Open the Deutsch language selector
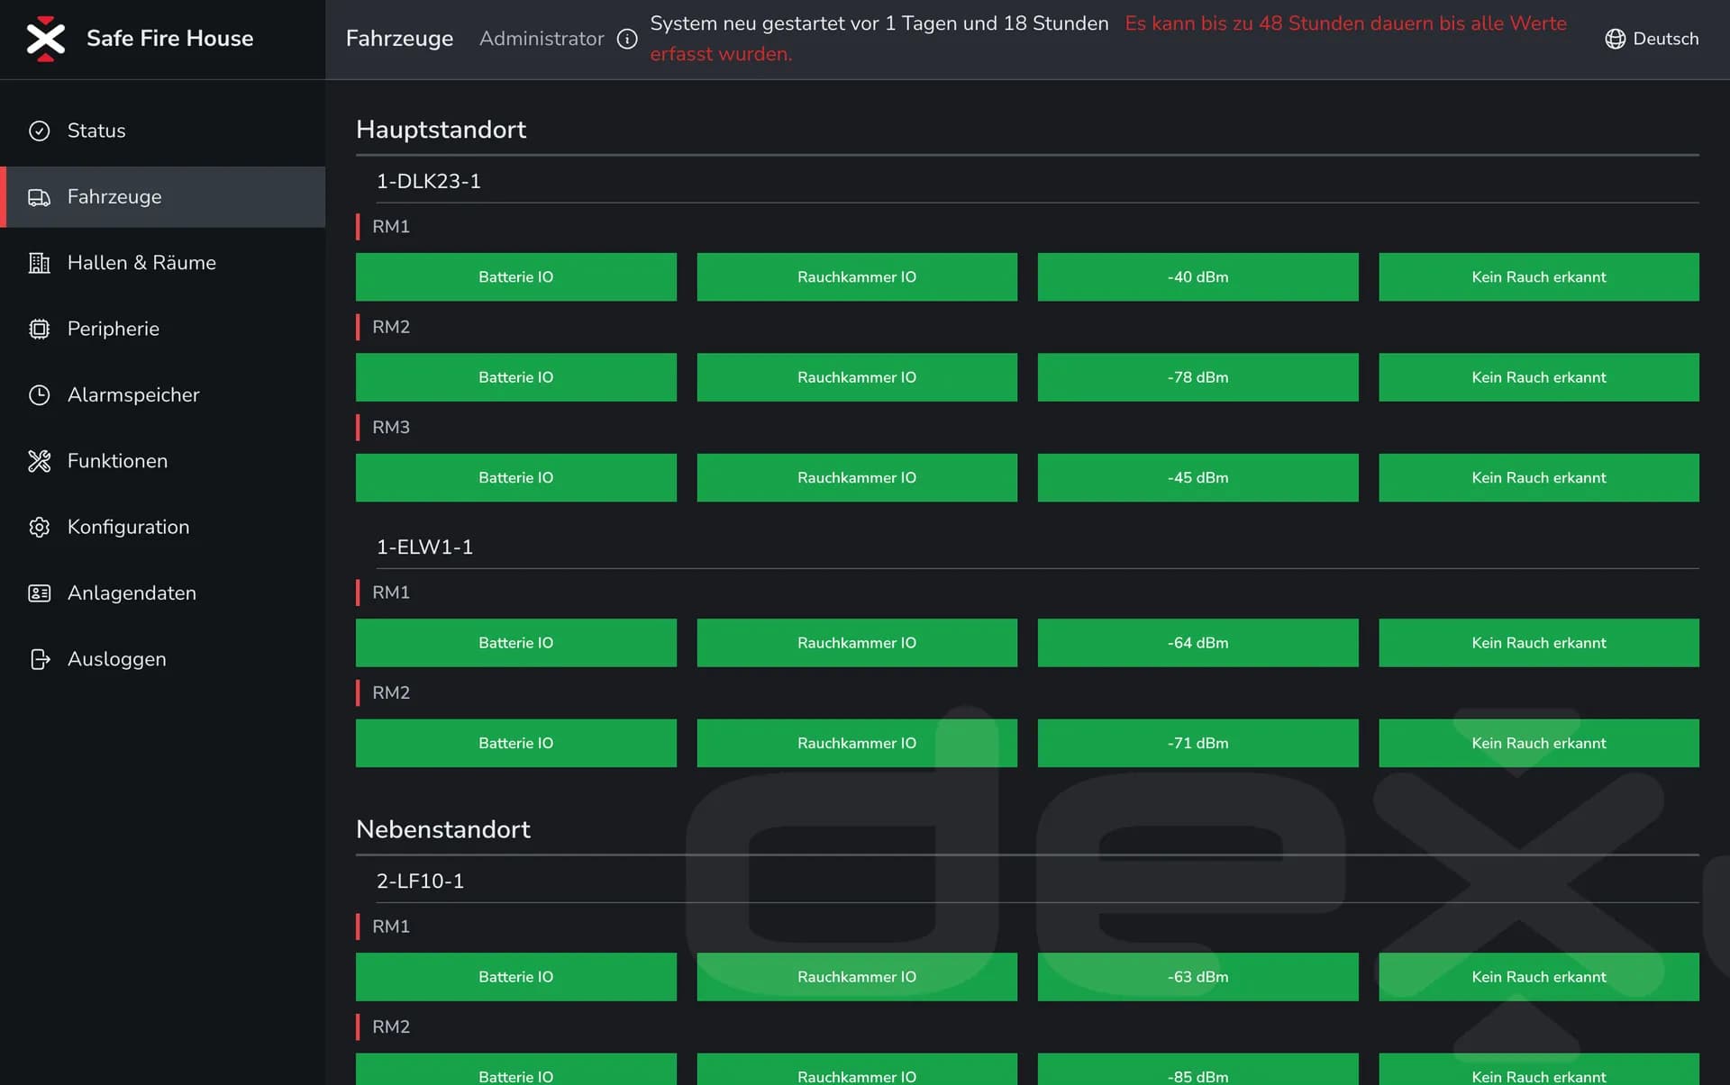The image size is (1730, 1085). click(1664, 39)
